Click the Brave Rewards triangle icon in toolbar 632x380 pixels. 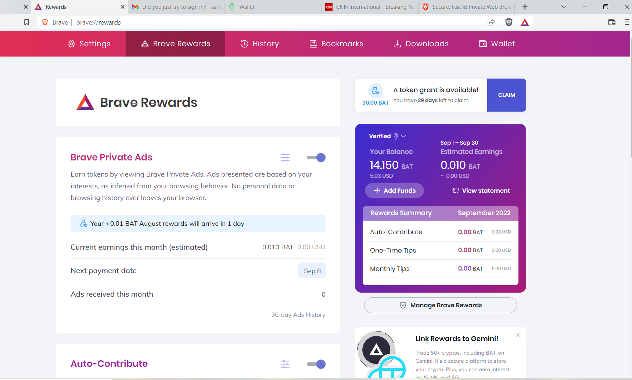pos(525,22)
